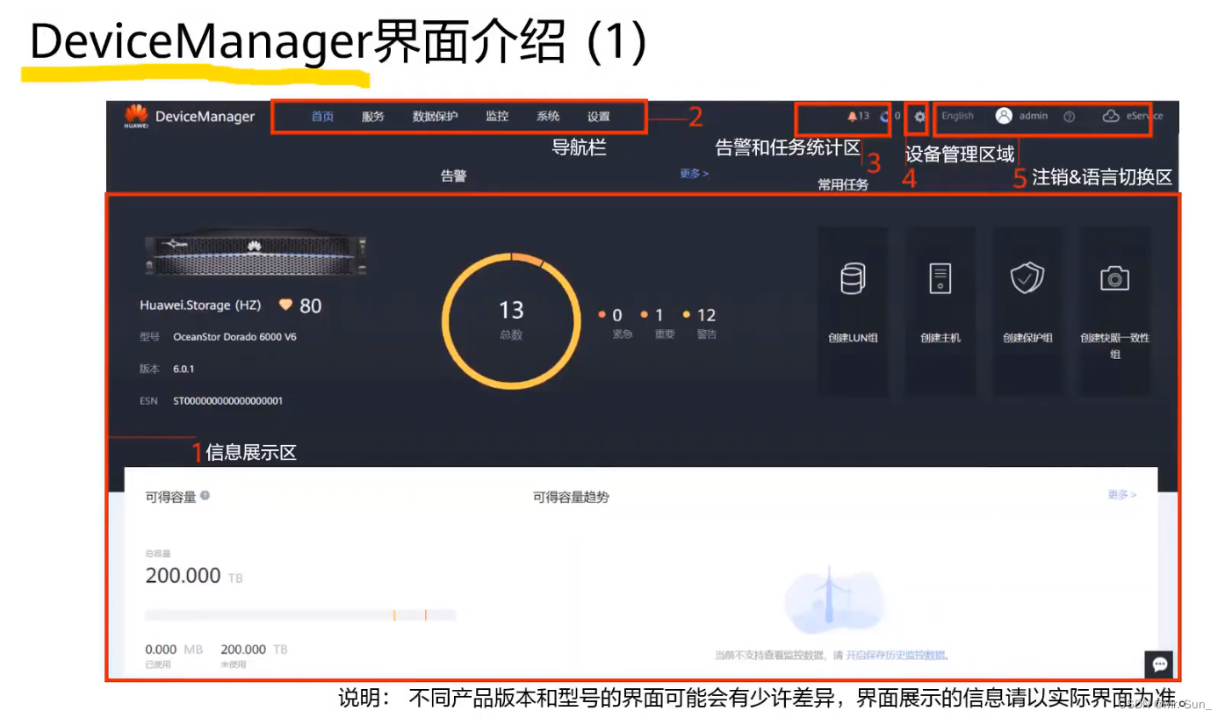This screenshot has width=1225, height=718.
Task: Click the 创建保护组 shortcut tile
Action: (1027, 311)
